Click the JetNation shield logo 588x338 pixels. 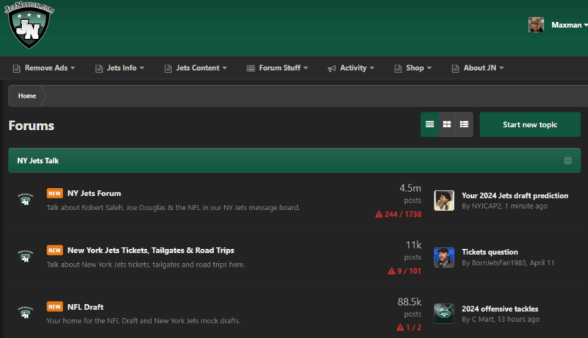tap(29, 25)
